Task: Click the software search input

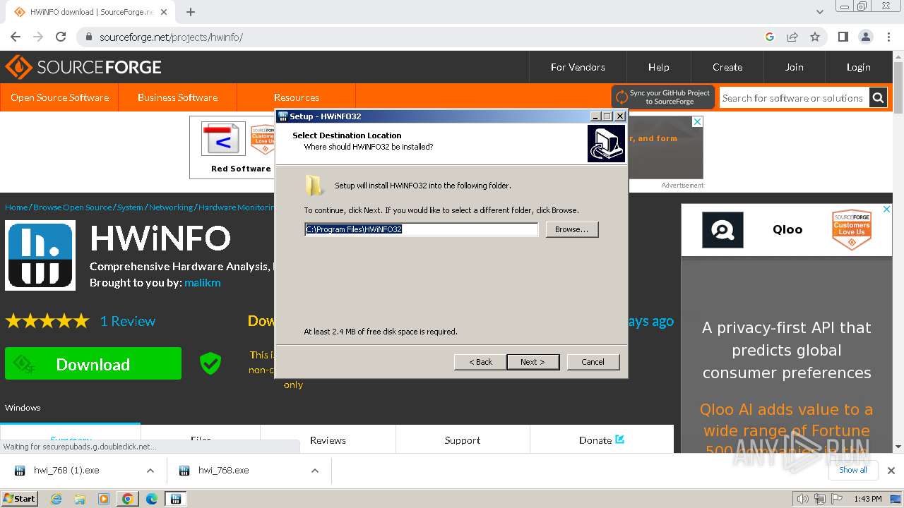Action: [x=794, y=98]
